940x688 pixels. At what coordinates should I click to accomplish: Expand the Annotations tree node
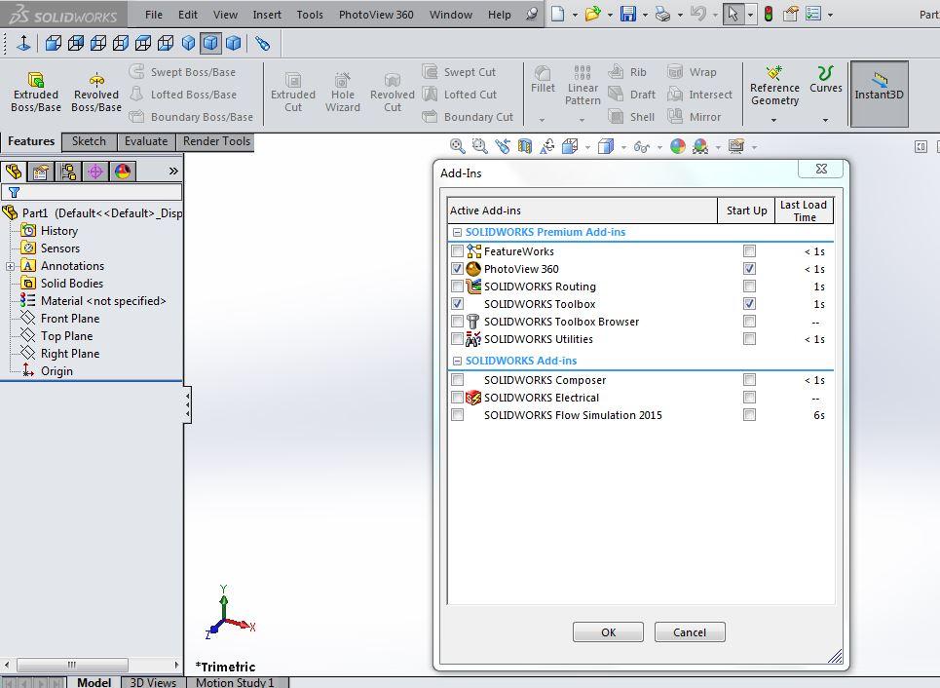click(10, 266)
